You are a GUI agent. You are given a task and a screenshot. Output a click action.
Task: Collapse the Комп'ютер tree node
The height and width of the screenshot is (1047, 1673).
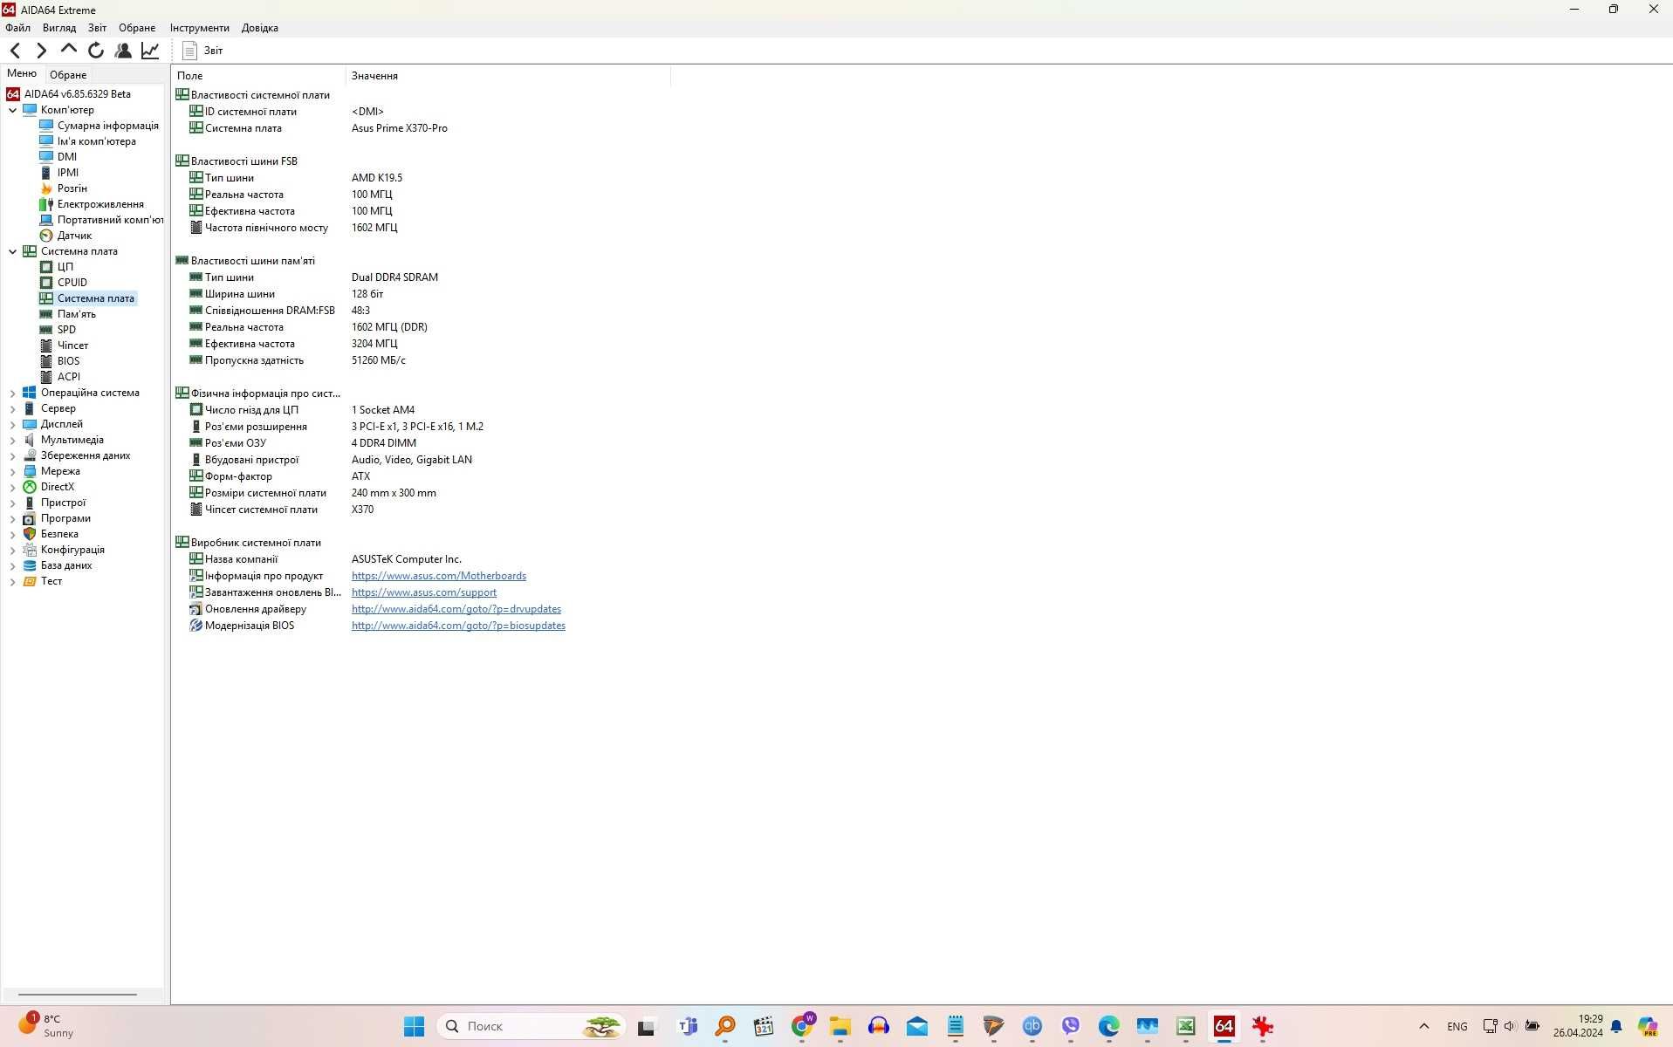coord(12,110)
